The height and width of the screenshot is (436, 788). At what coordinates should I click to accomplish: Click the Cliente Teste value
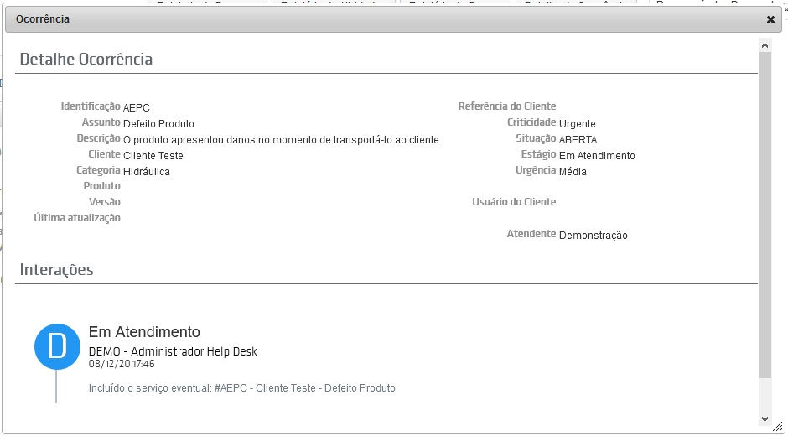click(153, 156)
